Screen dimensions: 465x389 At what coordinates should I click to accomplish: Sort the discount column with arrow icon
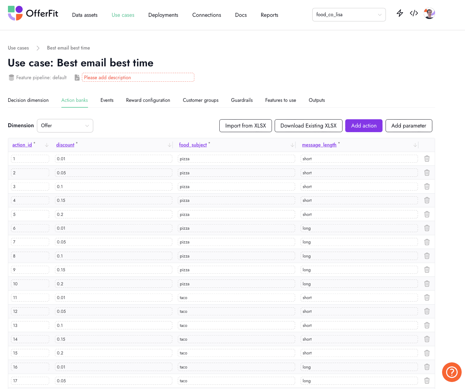point(170,145)
